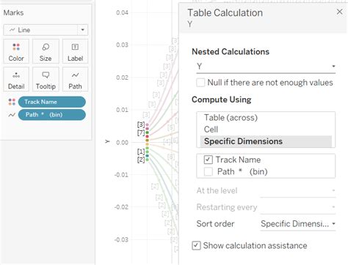Click the [3] mark label on chart
This screenshot has height=265, width=348.
(x=141, y=124)
